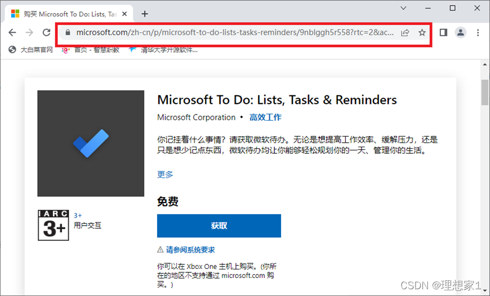Close the Microsoft To Do tab
490x296 pixels.
(x=124, y=14)
